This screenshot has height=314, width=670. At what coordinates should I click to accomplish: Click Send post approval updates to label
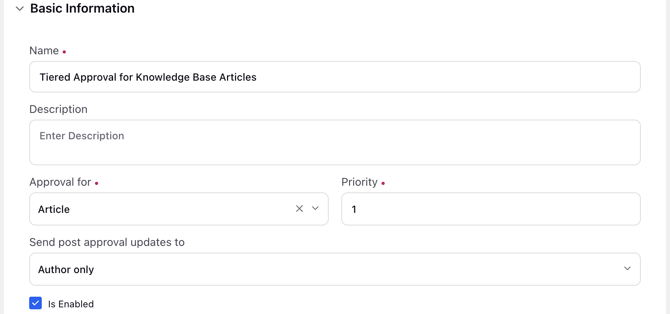click(107, 242)
